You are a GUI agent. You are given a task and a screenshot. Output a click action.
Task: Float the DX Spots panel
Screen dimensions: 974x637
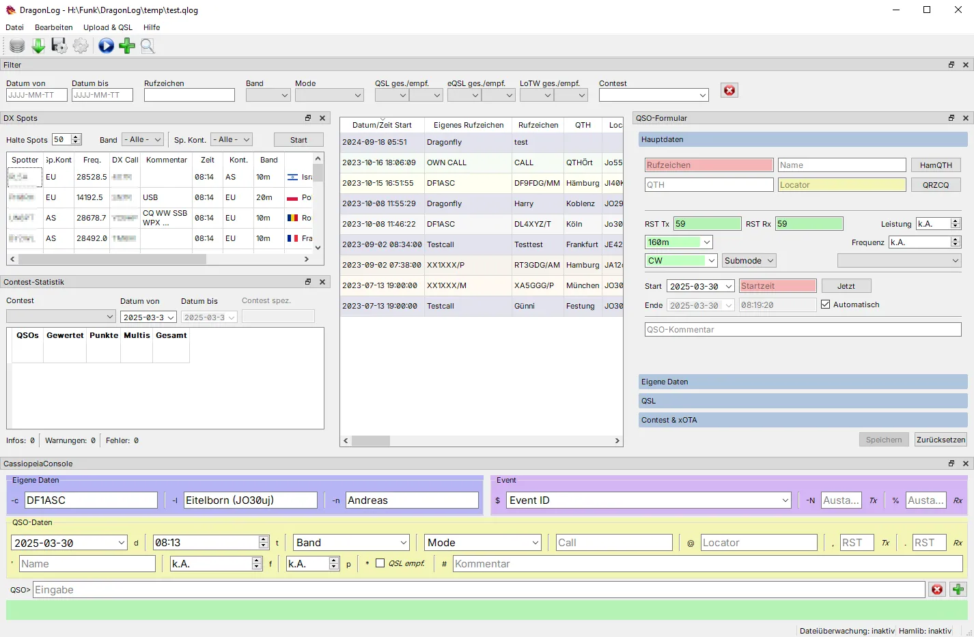[x=308, y=118]
